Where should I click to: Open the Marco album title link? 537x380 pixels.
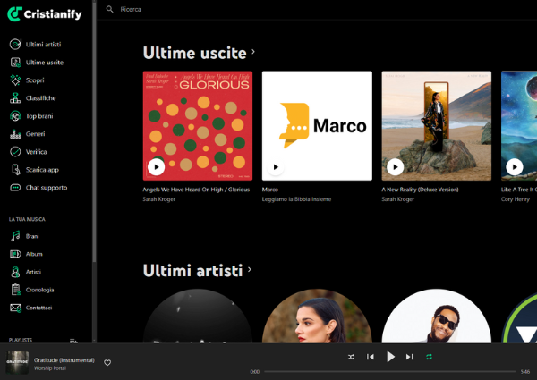270,190
